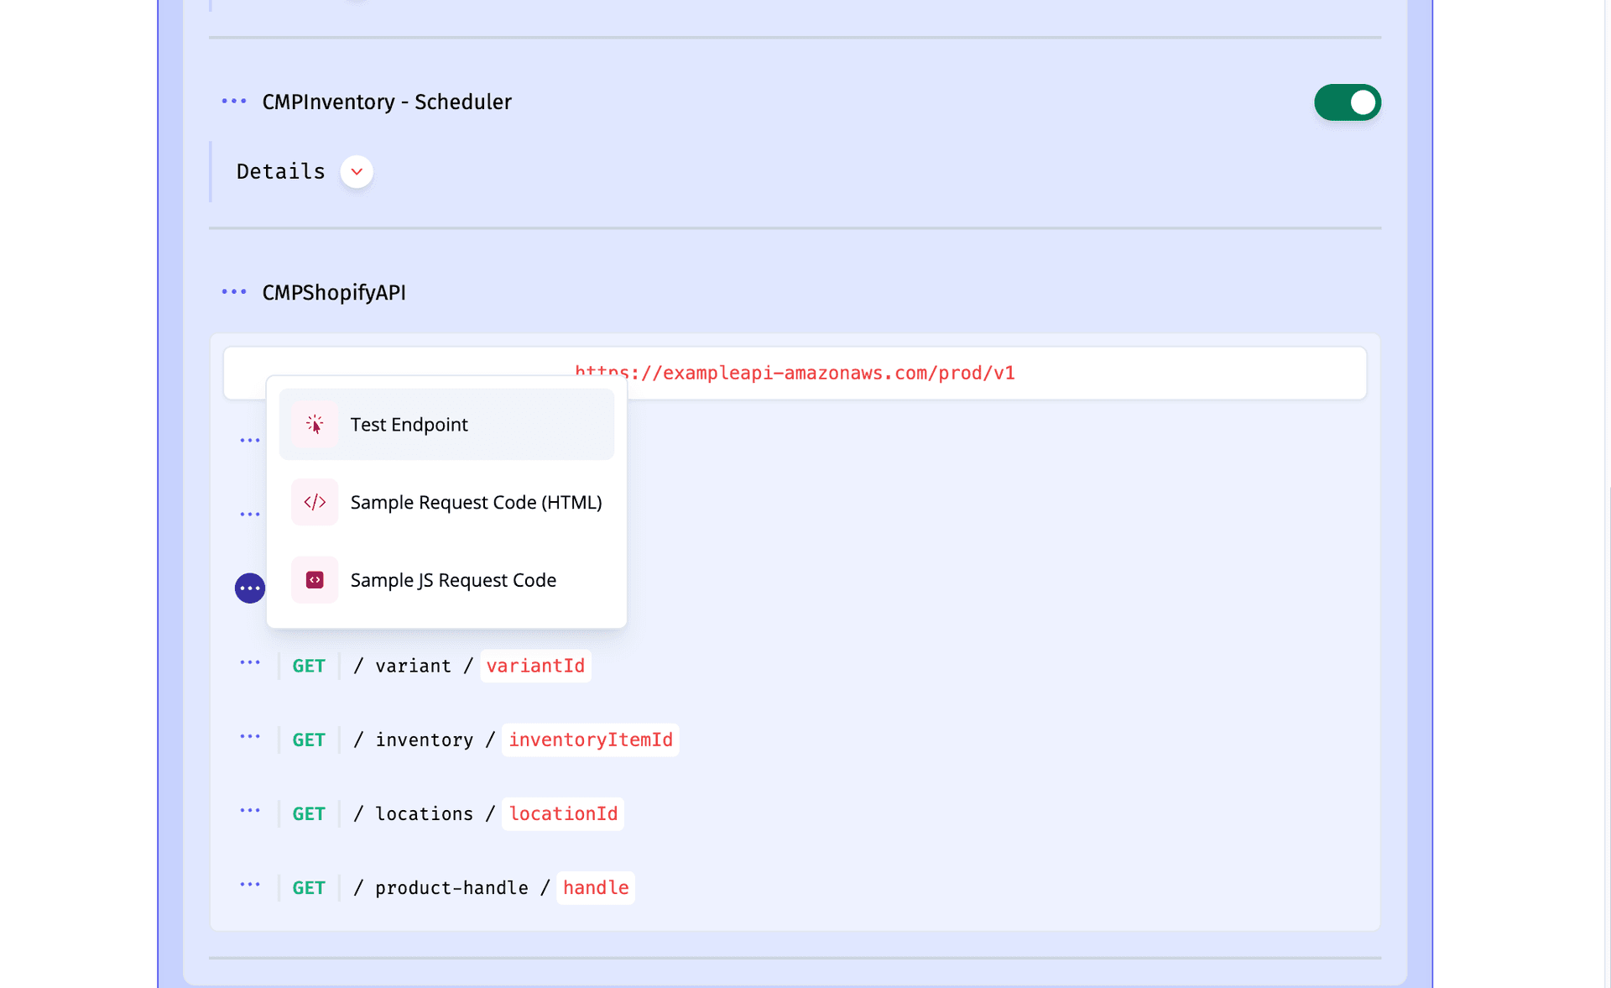1611x988 pixels.
Task: Click the inventoryItemId parameter badge
Action: (590, 739)
